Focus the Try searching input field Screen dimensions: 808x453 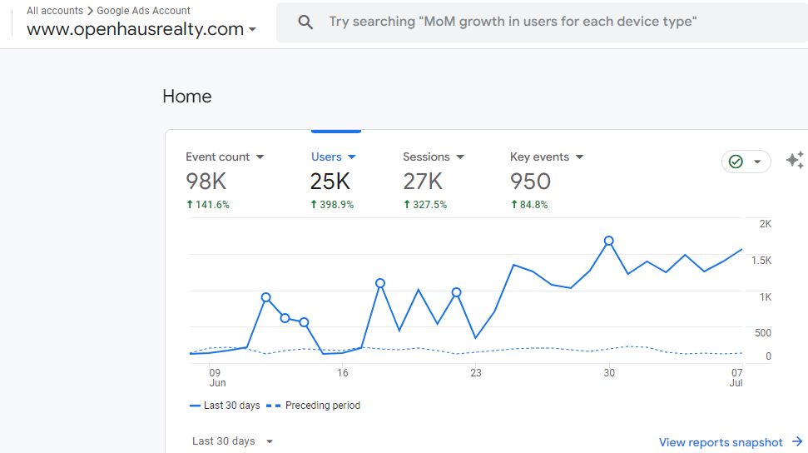point(513,22)
